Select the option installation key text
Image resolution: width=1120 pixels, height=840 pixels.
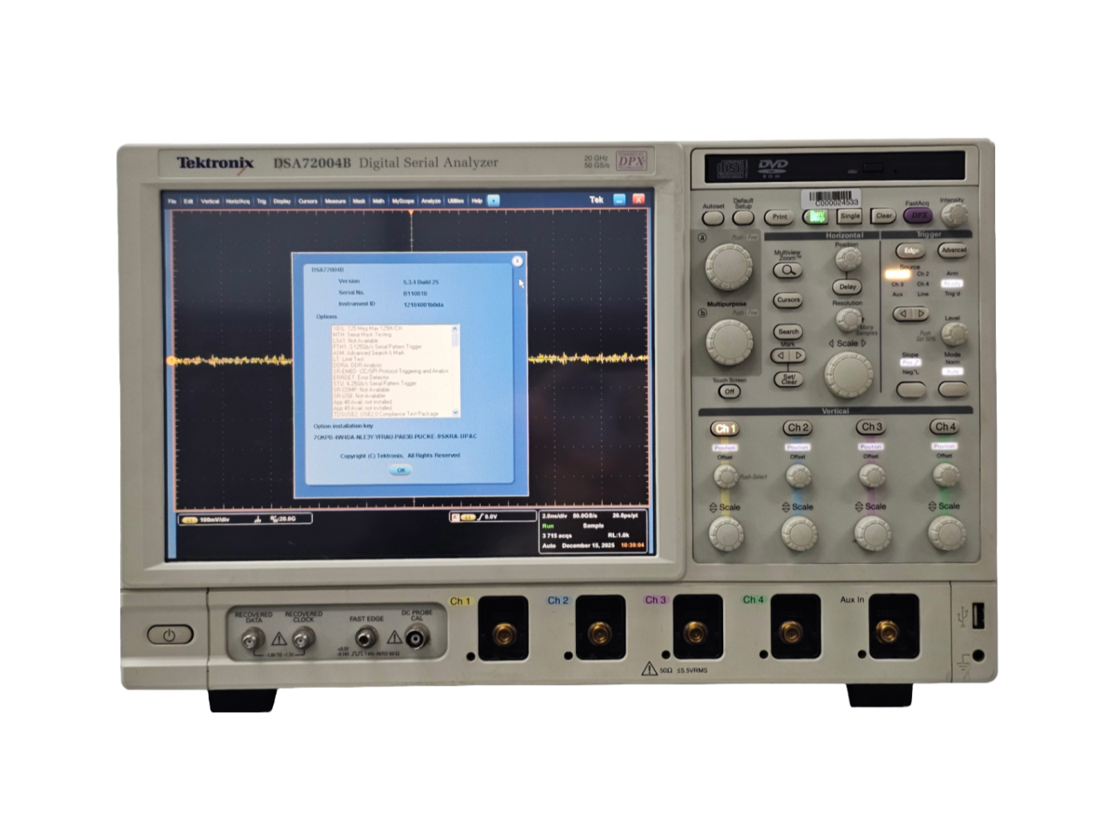point(395,437)
